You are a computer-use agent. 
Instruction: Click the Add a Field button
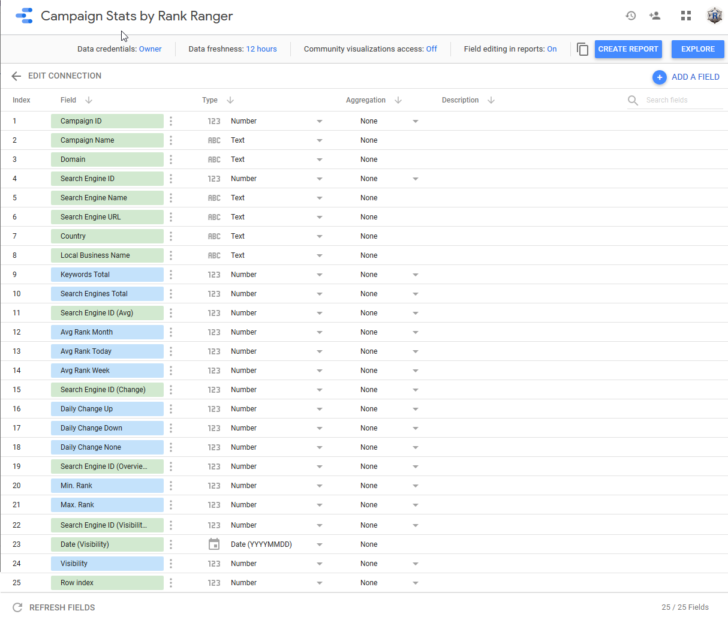[686, 77]
